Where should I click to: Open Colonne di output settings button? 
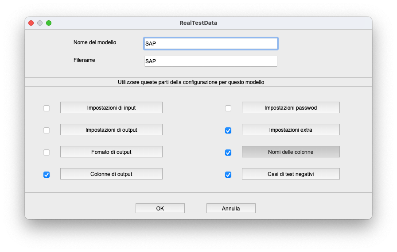tap(111, 174)
